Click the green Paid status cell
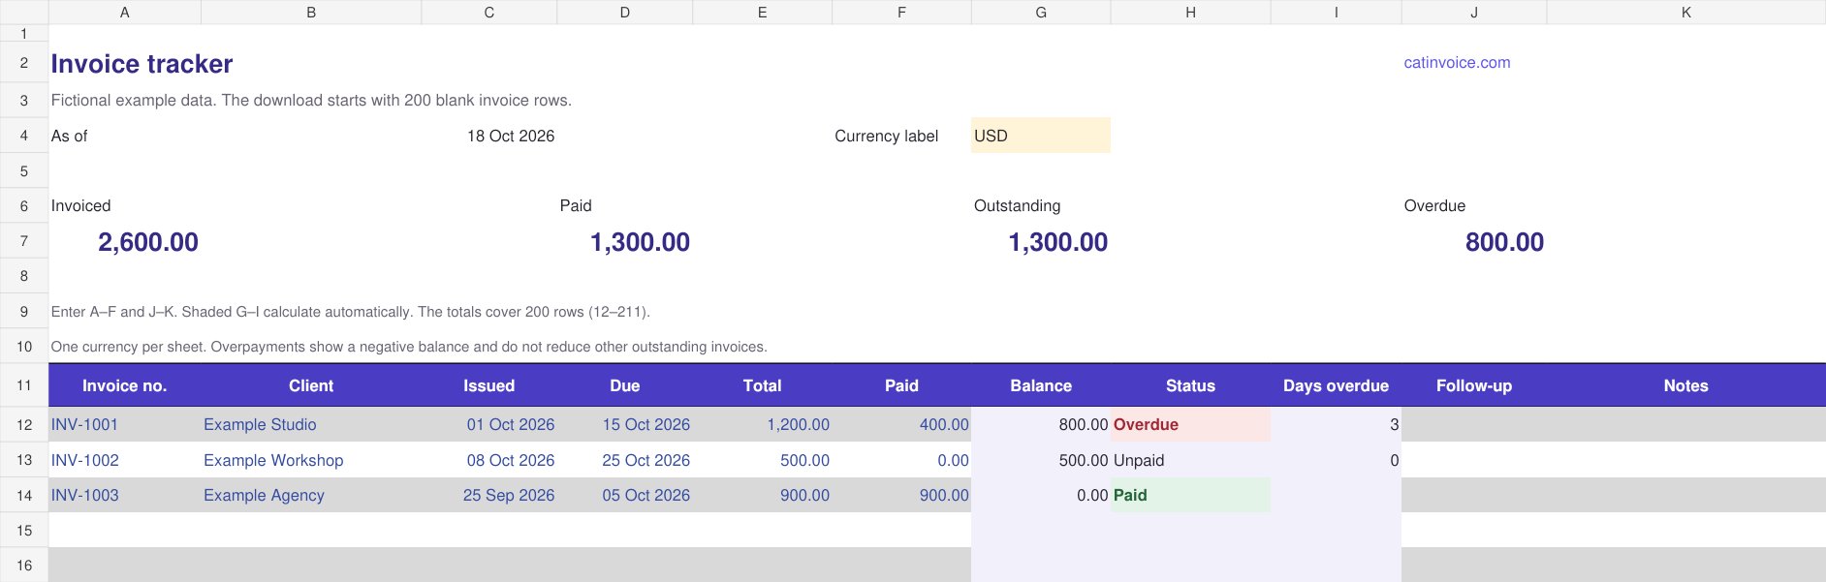 click(1191, 495)
